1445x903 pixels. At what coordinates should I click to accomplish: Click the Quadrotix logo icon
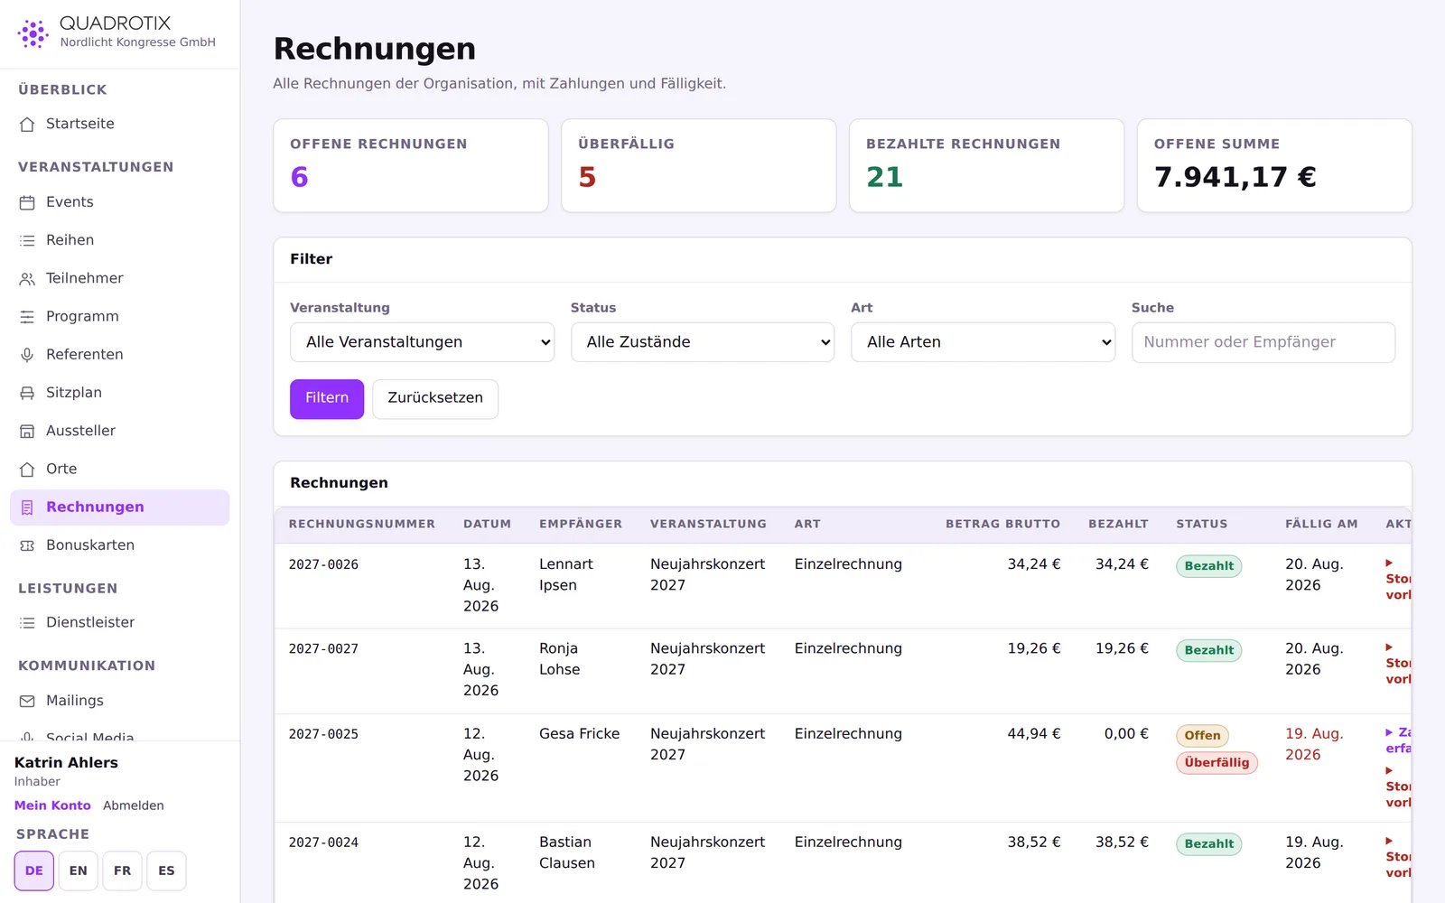pos(33,33)
